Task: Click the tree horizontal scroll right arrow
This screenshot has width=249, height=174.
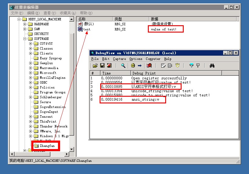Action: tap(67, 154)
